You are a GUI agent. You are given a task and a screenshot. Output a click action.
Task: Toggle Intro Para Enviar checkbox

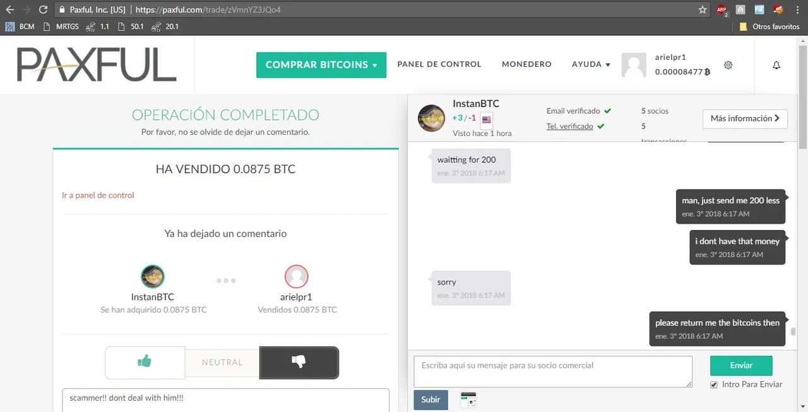714,384
